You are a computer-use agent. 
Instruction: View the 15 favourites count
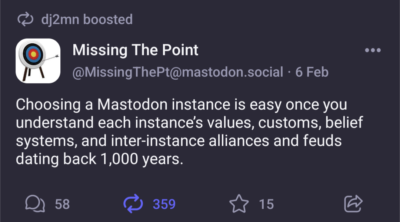pos(266,204)
